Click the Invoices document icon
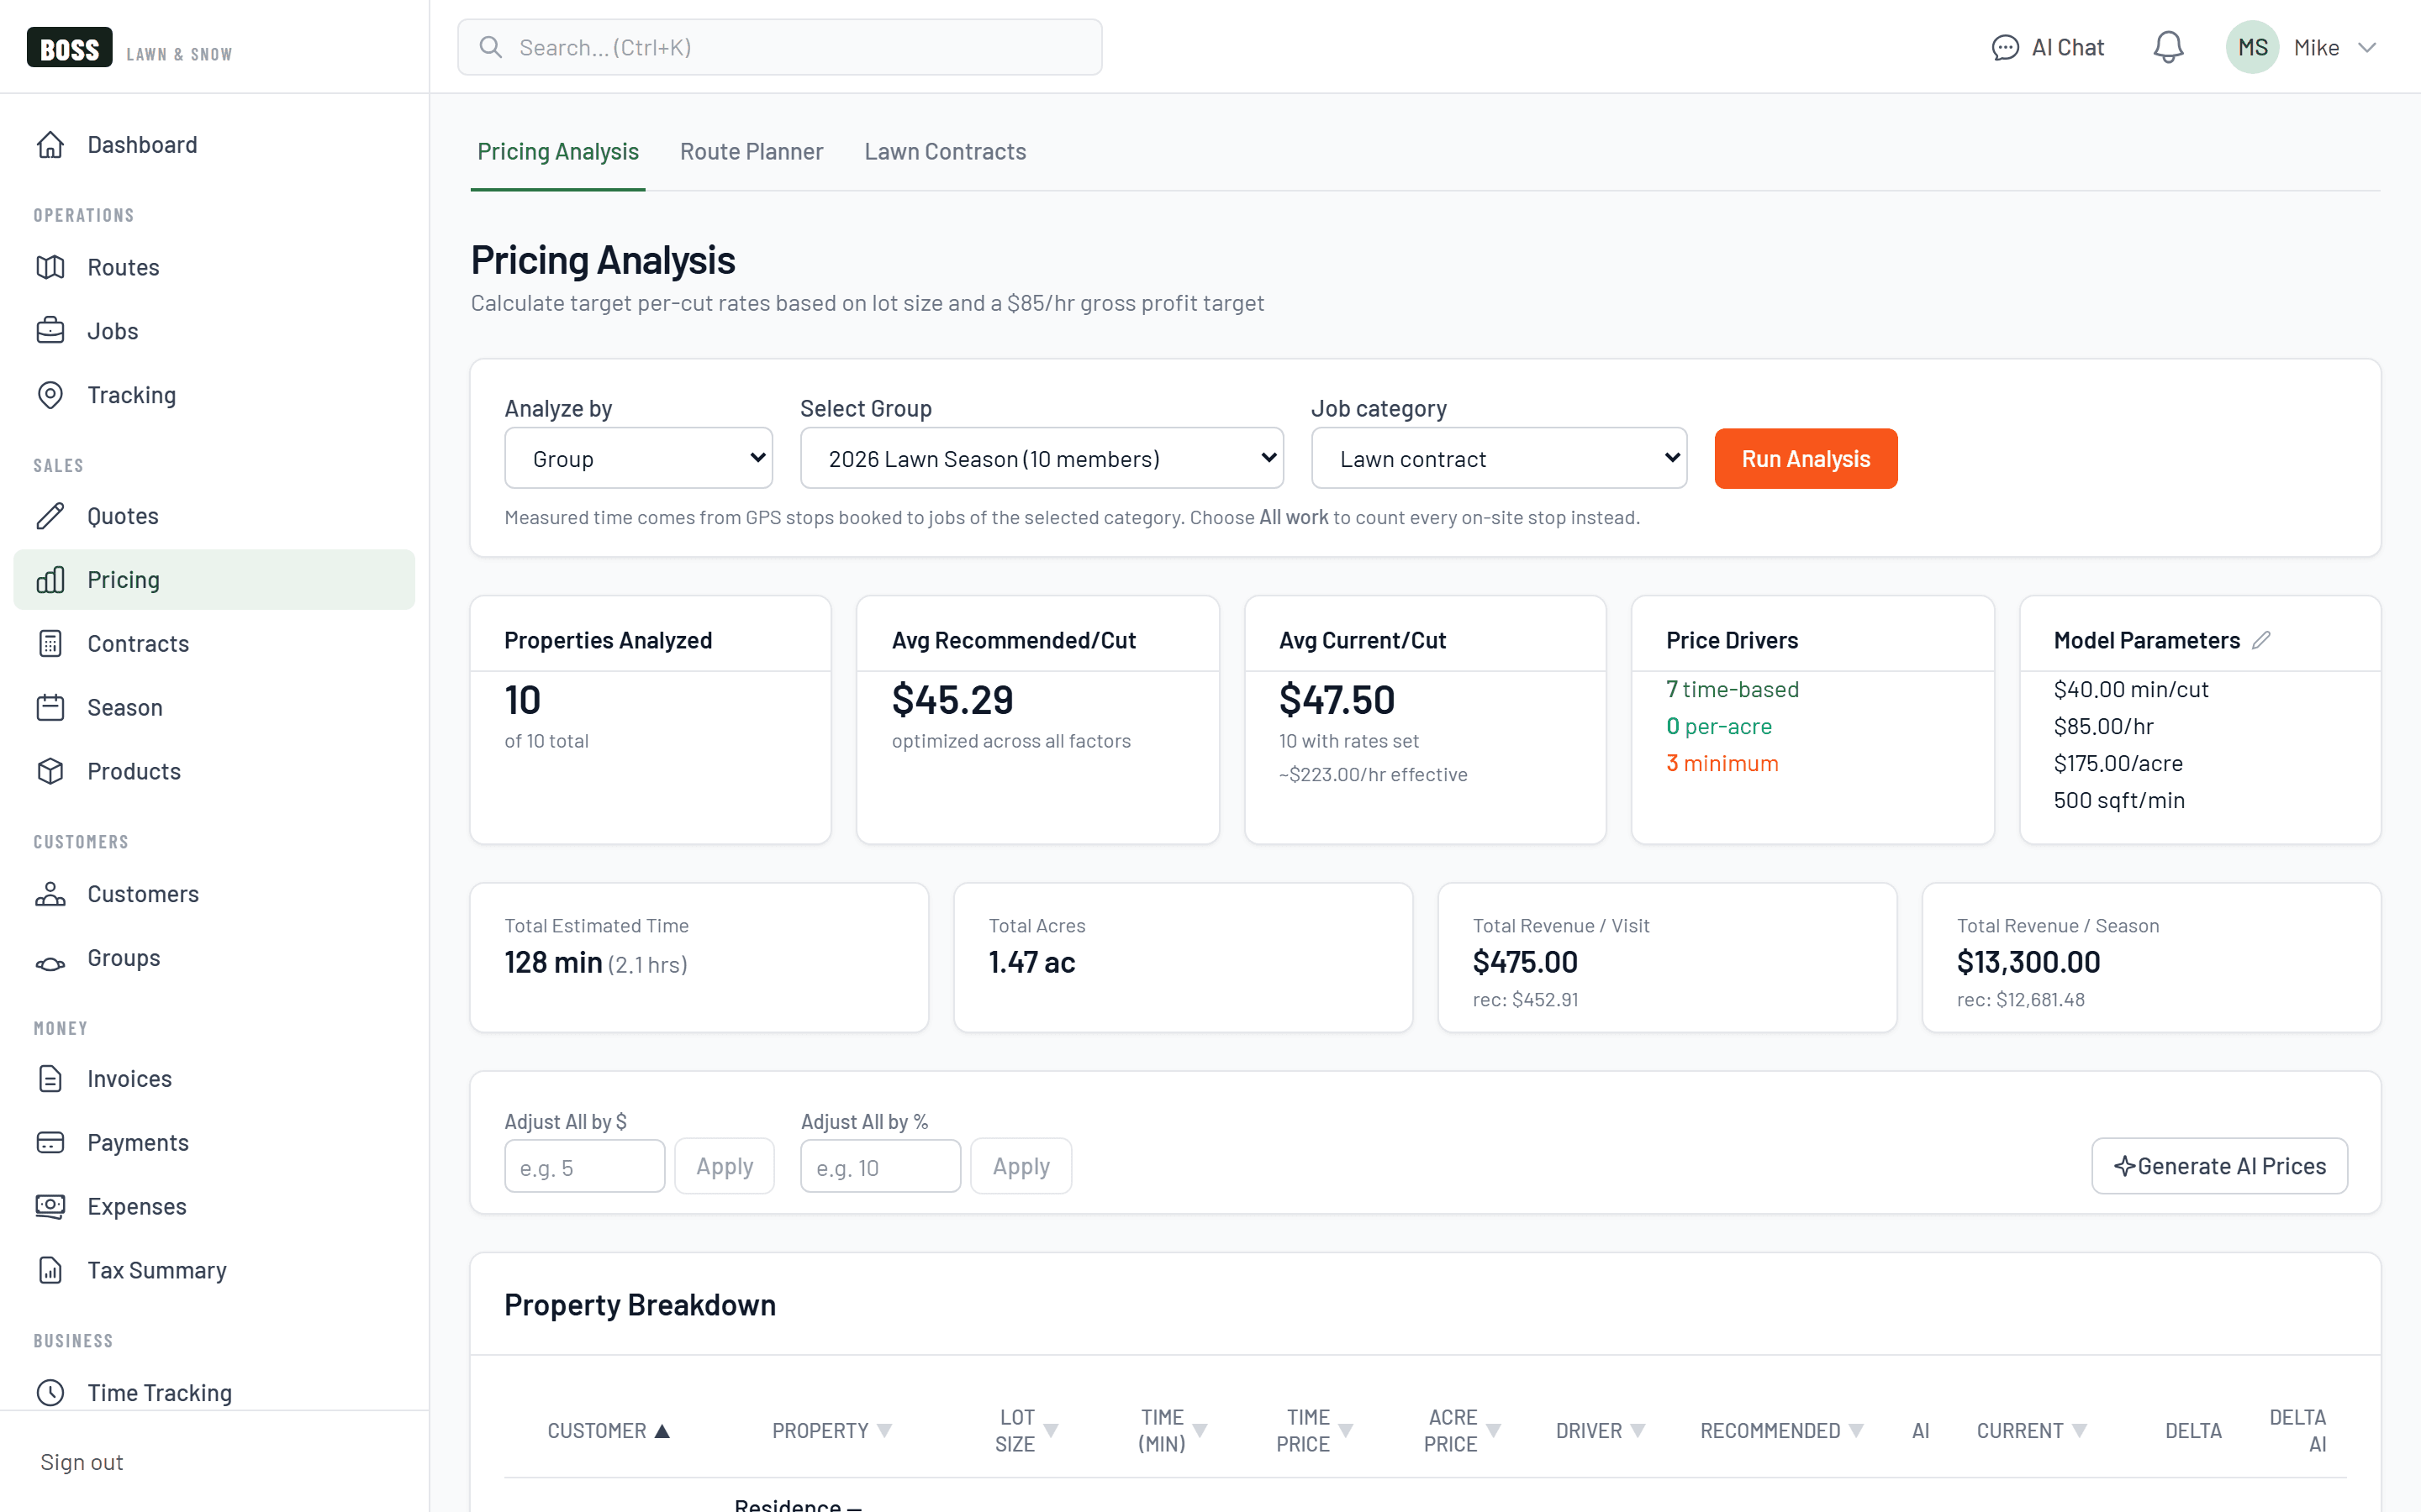The width and height of the screenshot is (2421, 1512). click(x=50, y=1079)
